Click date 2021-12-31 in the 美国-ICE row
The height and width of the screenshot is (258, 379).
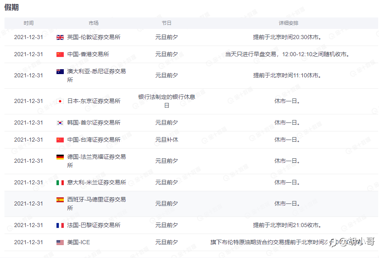[x=28, y=242]
